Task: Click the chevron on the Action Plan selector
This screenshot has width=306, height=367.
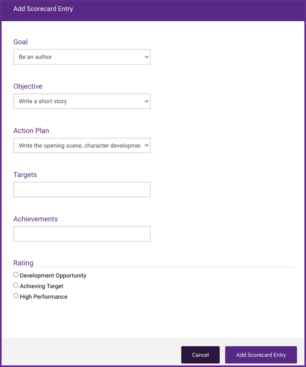Action: [x=146, y=146]
